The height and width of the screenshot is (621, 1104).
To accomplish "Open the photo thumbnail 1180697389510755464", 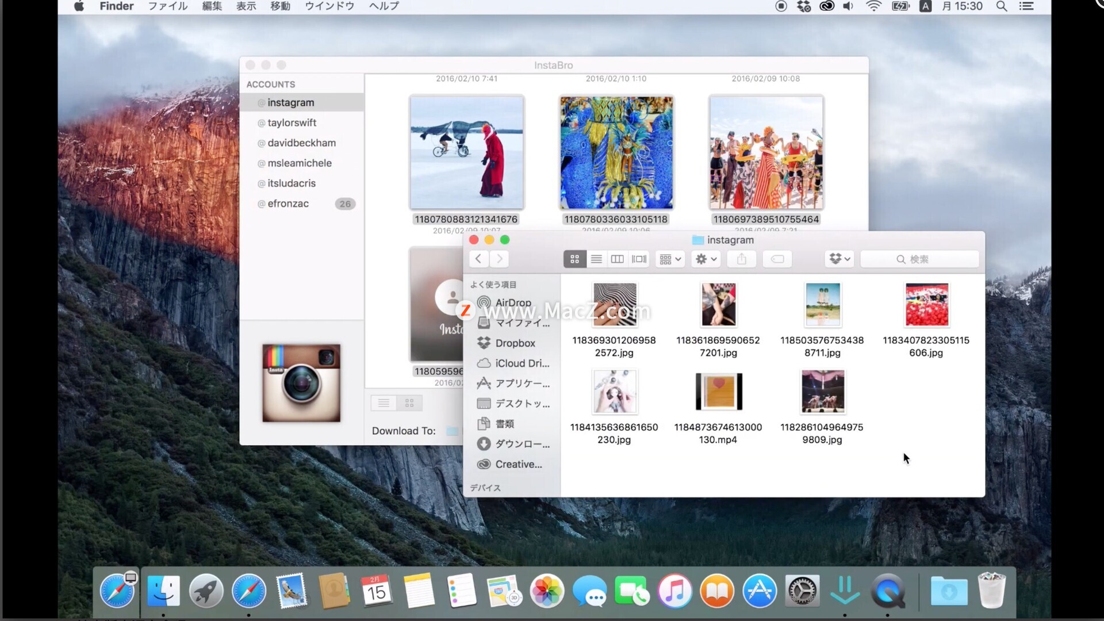I will (x=766, y=152).
